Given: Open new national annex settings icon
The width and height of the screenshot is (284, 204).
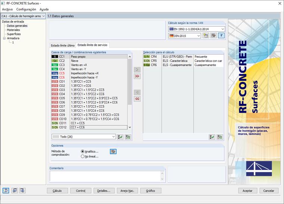Looking at the screenshot, I should pos(206,36).
